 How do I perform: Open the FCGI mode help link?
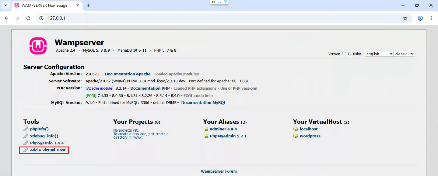(x=198, y=95)
